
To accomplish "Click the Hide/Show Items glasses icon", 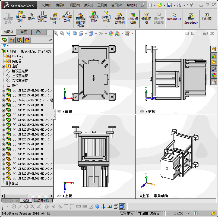I will tap(101, 33).
